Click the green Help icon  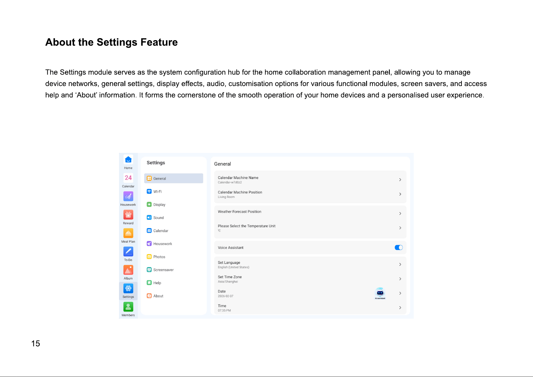tap(149, 283)
